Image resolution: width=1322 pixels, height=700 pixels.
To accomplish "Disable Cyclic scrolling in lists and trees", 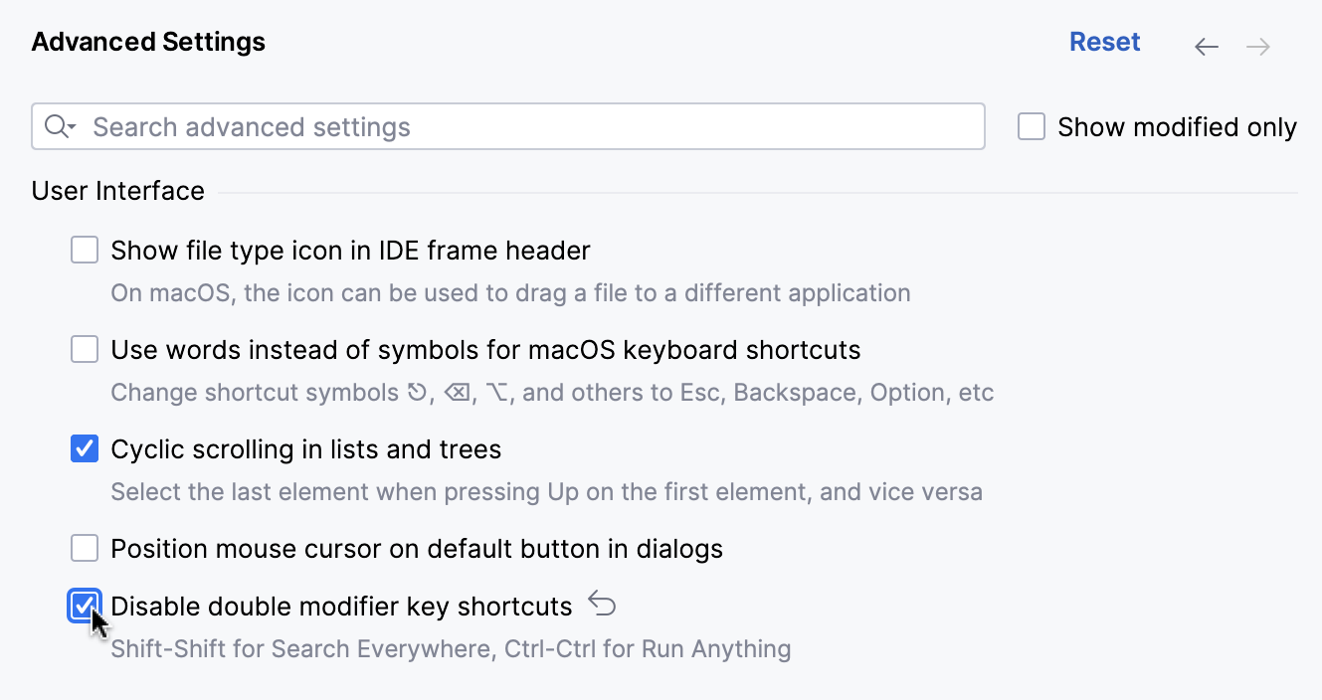I will 85,448.
